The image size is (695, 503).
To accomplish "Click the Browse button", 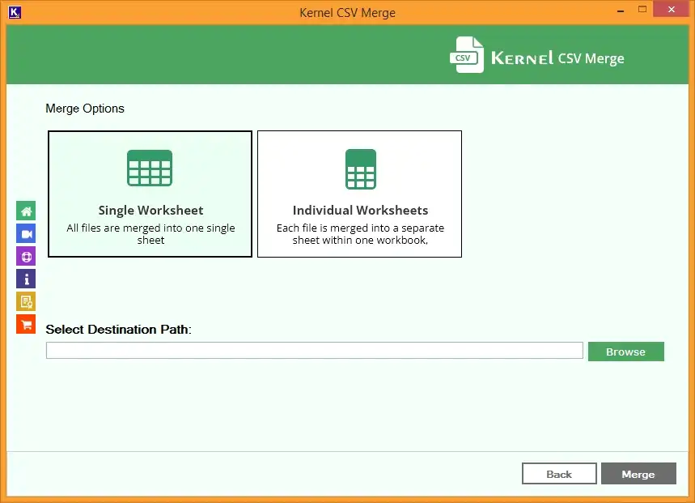I will pyautogui.click(x=626, y=352).
